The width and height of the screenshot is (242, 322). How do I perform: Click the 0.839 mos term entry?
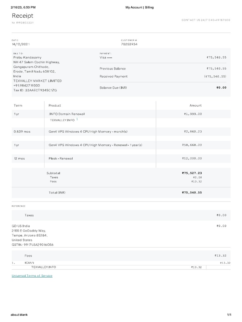[x=22, y=131]
